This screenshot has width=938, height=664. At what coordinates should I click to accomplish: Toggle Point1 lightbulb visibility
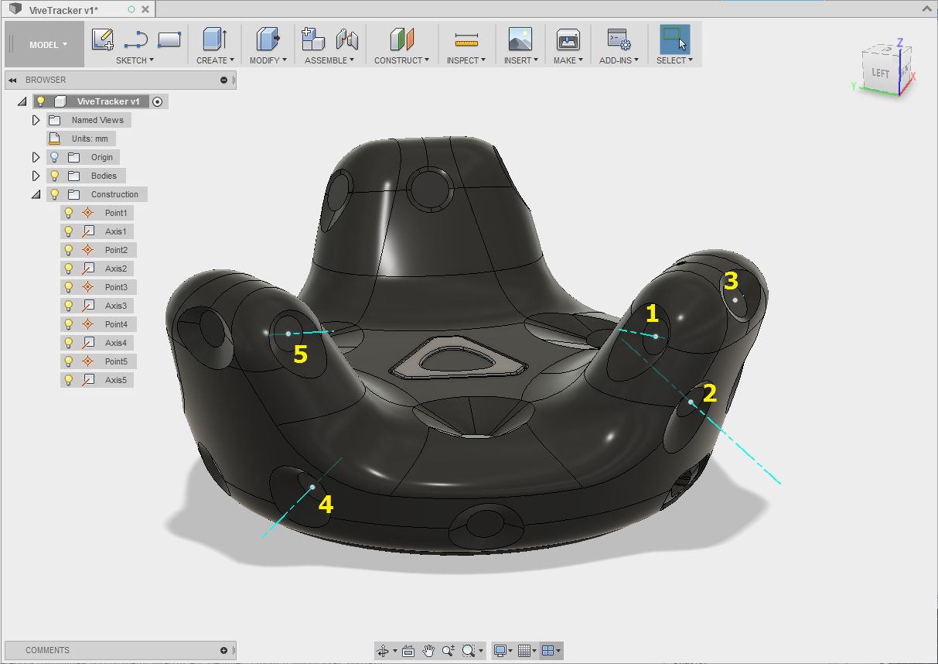(68, 213)
